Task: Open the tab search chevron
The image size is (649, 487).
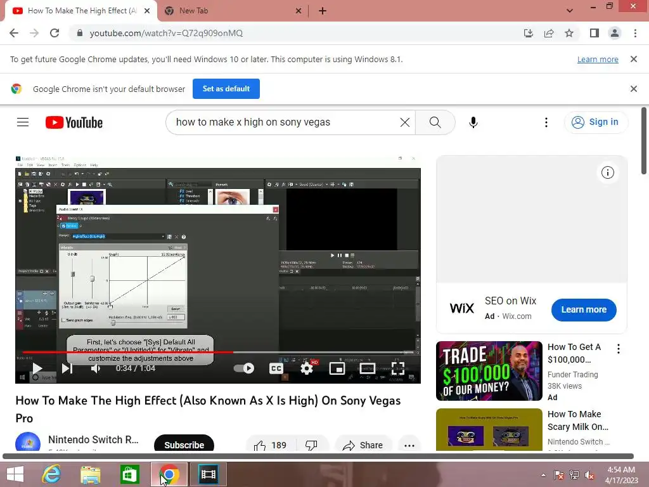Action: 570,11
